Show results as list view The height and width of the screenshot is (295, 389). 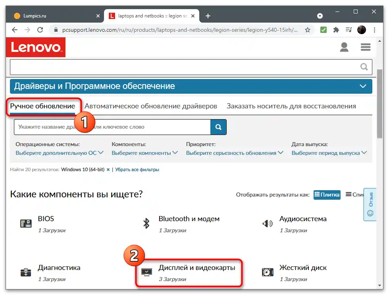[x=354, y=195]
